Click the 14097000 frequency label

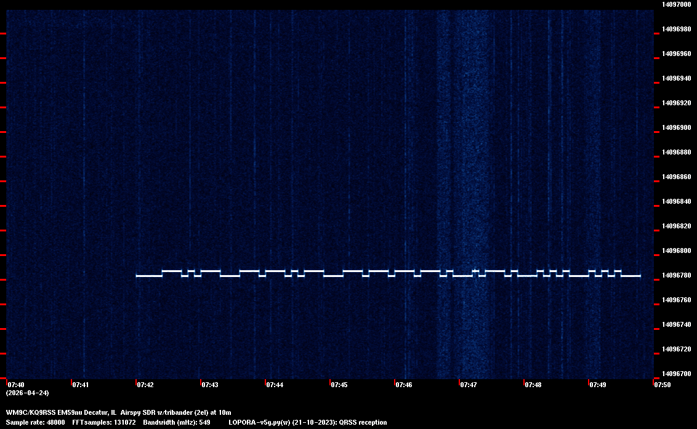(x=676, y=4)
